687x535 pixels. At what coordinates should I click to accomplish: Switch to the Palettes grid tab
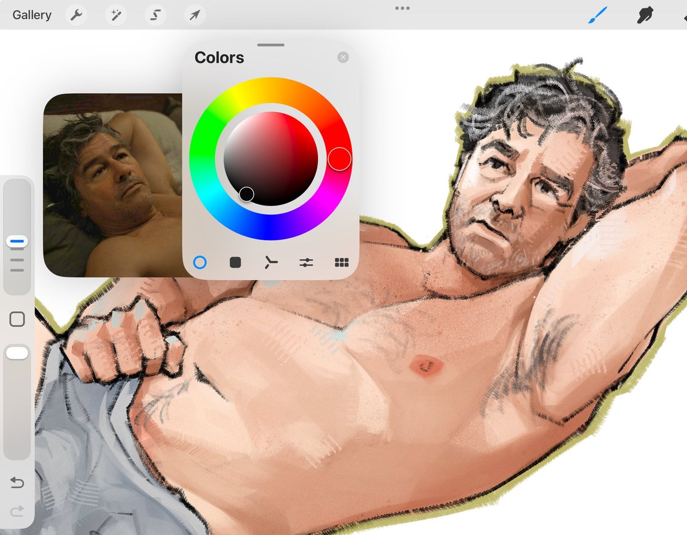tap(341, 263)
